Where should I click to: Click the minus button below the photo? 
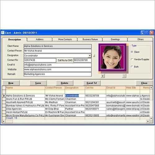click(124, 76)
